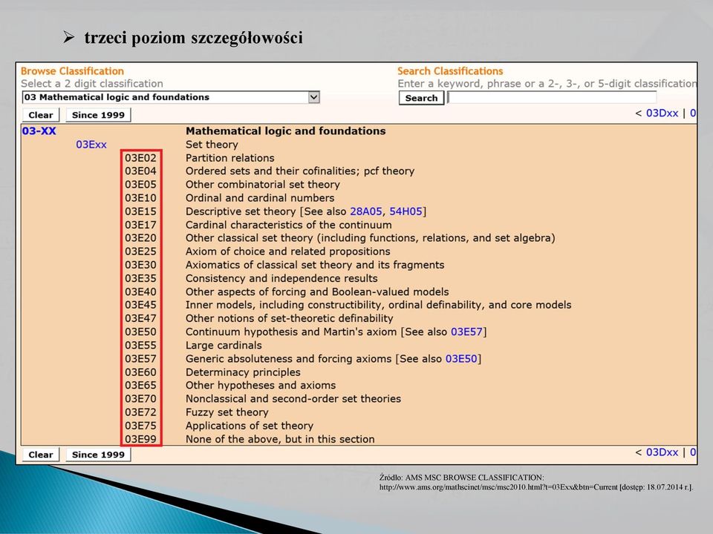Select code 03E70
713x534 pixels.
coord(140,399)
